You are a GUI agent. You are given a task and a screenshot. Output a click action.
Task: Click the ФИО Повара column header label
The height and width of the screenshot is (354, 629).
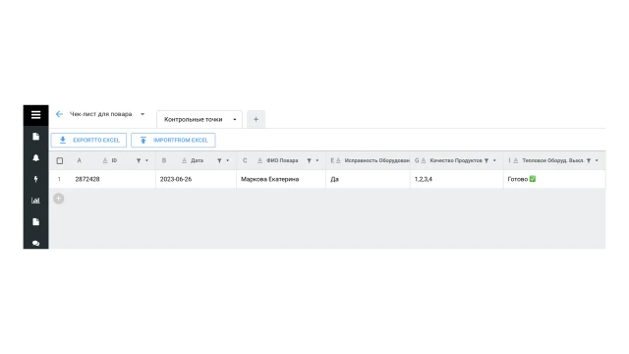pyautogui.click(x=282, y=160)
